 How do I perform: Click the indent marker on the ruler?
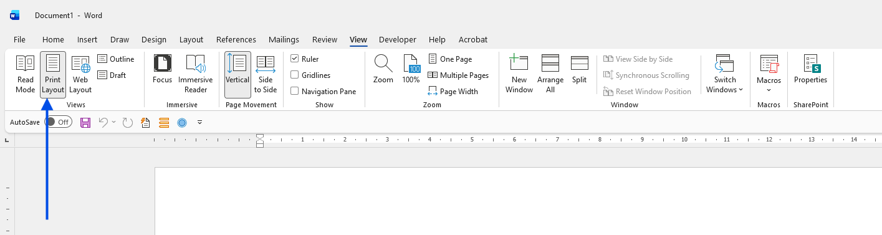point(261,140)
